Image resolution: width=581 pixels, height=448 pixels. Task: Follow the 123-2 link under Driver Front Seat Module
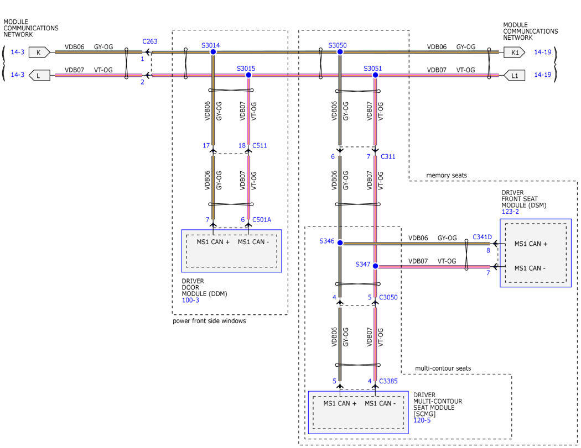[510, 211]
